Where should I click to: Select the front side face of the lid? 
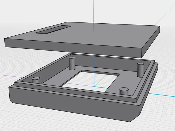pos(73,48)
